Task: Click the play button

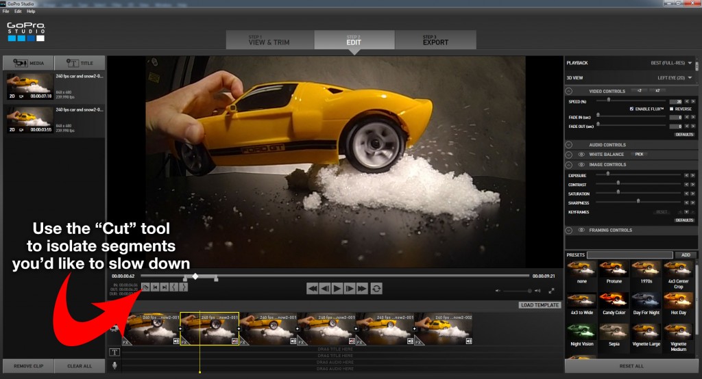Action: (337, 289)
